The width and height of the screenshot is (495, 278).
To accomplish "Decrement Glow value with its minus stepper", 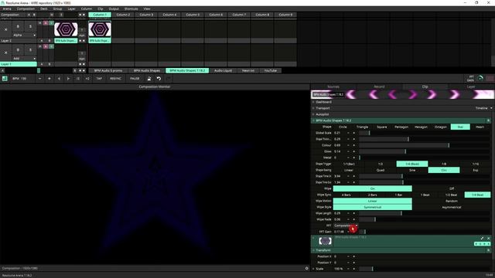I will click(x=348, y=151).
